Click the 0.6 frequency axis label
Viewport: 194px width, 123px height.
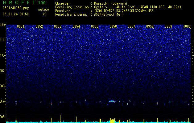(x=2, y=117)
